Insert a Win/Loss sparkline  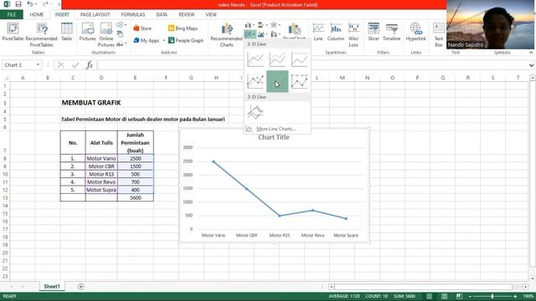point(353,35)
